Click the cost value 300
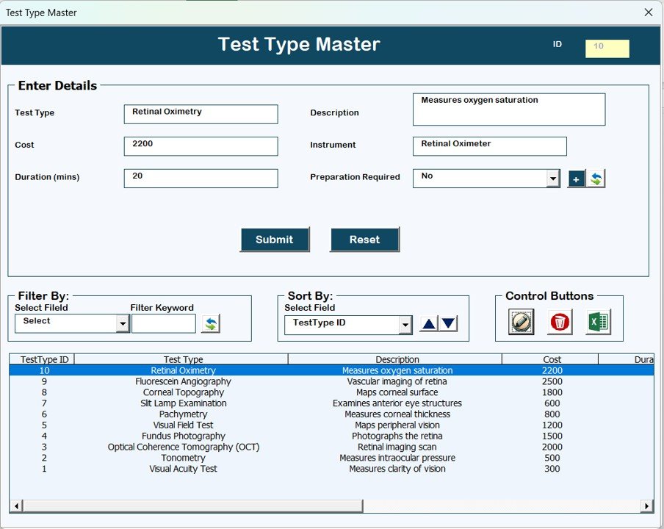Screen dimensions: 664x529 (552, 469)
